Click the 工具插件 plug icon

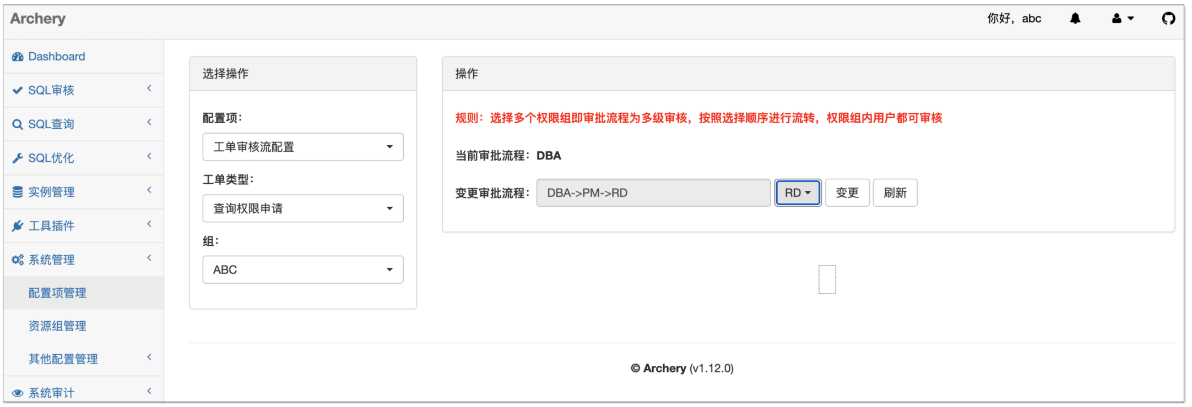[x=18, y=226]
